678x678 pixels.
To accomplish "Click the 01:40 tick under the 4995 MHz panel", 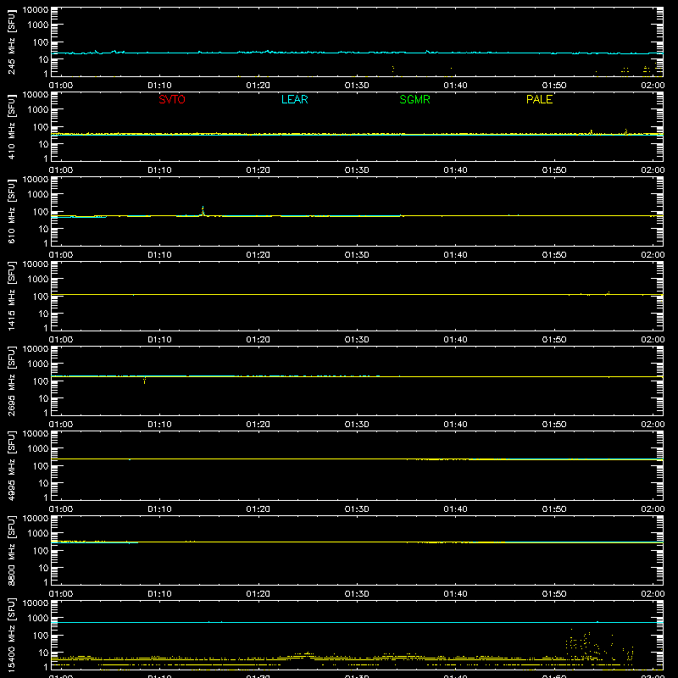I will coord(455,509).
